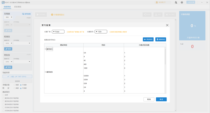The width and height of the screenshot is (210, 113).
Task: Click the license validity badge icon
Action: click(157, 2)
